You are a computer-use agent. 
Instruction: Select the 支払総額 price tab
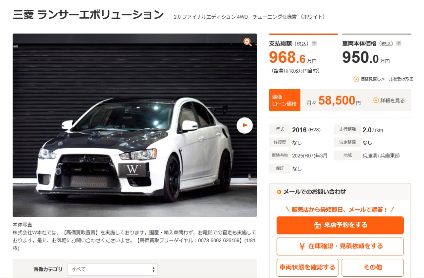click(303, 54)
